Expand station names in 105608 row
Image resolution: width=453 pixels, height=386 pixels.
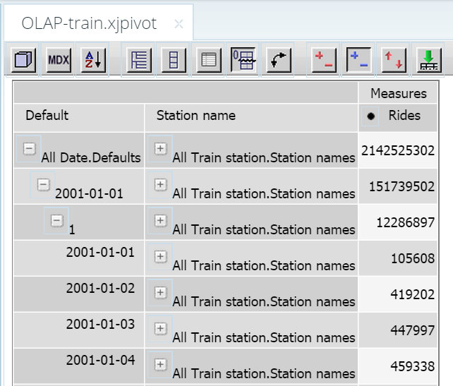click(161, 257)
